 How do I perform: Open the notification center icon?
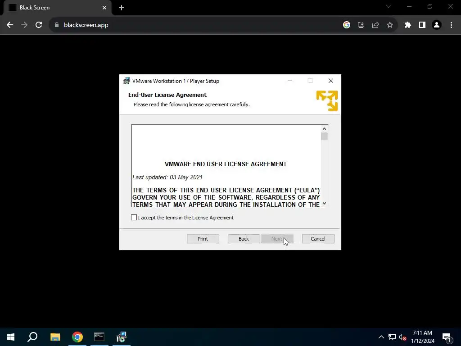pos(447,337)
